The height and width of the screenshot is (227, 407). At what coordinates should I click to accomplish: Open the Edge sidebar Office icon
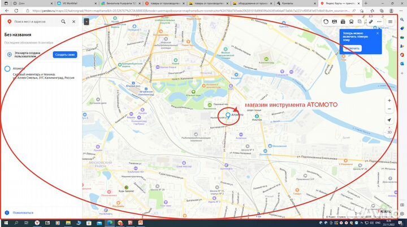402,55
